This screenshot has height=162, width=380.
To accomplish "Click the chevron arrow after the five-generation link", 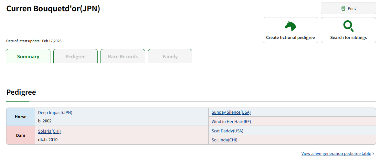I will click(374, 154).
